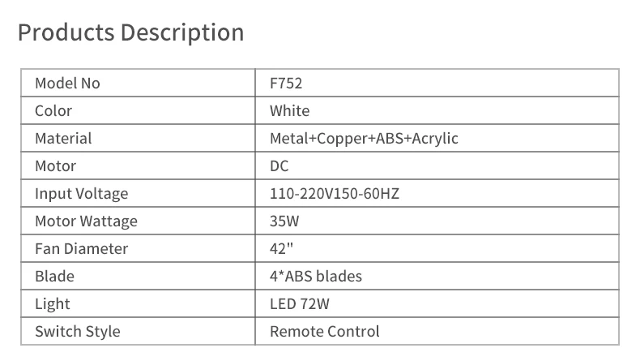Select the Material label cell
This screenshot has height=361, width=640.
pyautogui.click(x=63, y=138)
